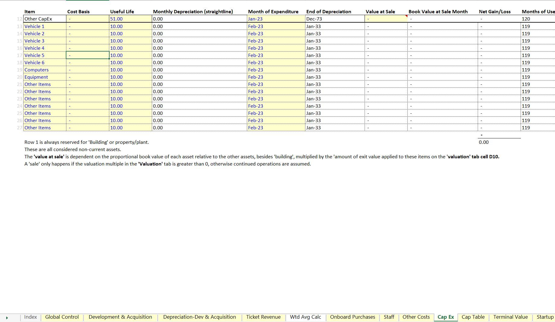The width and height of the screenshot is (555, 322).
Task: Select the Net Gain/Loss header
Action: coord(495,11)
